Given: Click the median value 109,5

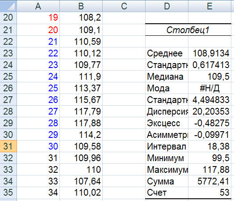Looking at the screenshot, I should [210, 77].
